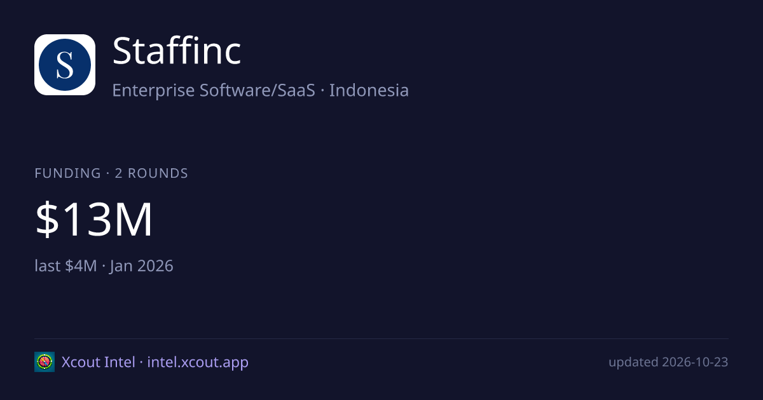The height and width of the screenshot is (400, 763).
Task: Click the updated 2026-10-23 timestamp
Action: (x=668, y=363)
